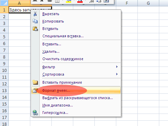Click cell A1 with text Здесь
Viewport: 168px width, 126px height.
point(19,10)
